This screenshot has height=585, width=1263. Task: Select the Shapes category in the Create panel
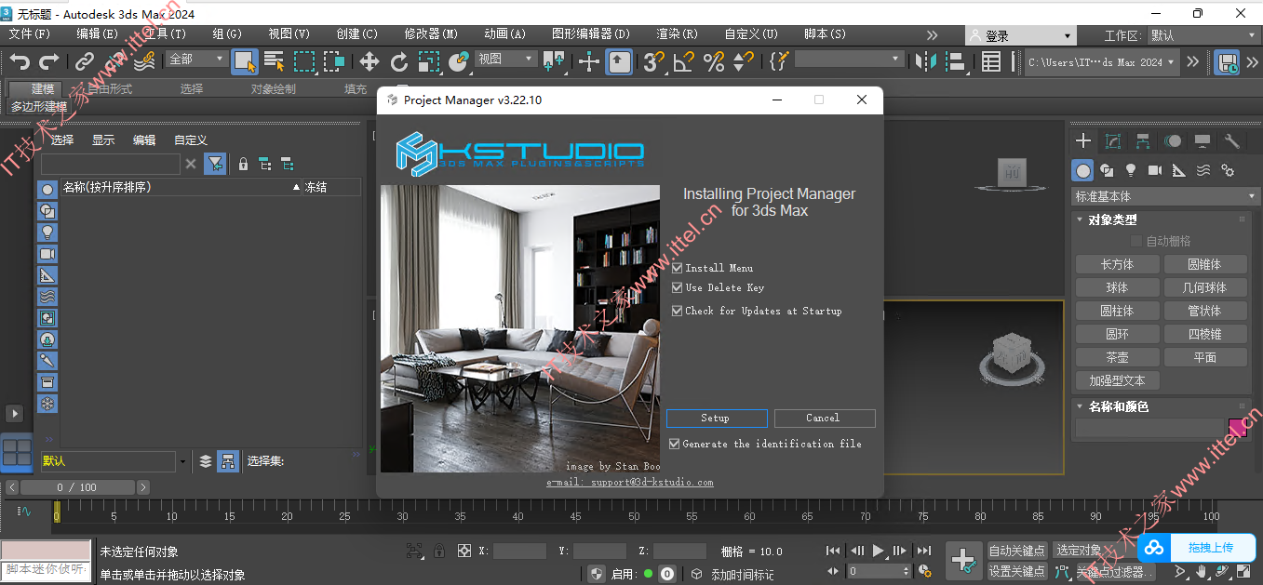click(x=1107, y=170)
